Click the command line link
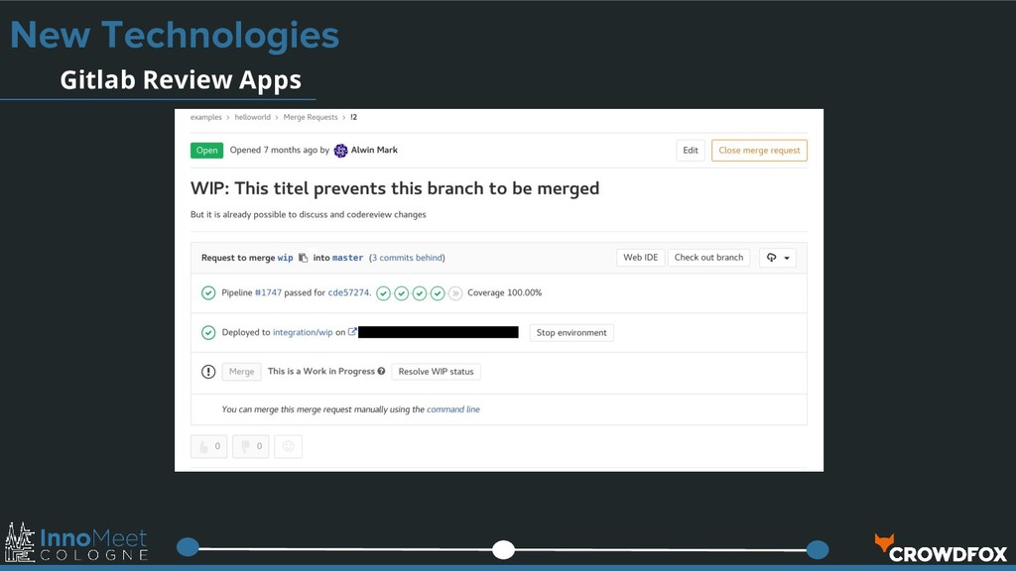 (453, 409)
